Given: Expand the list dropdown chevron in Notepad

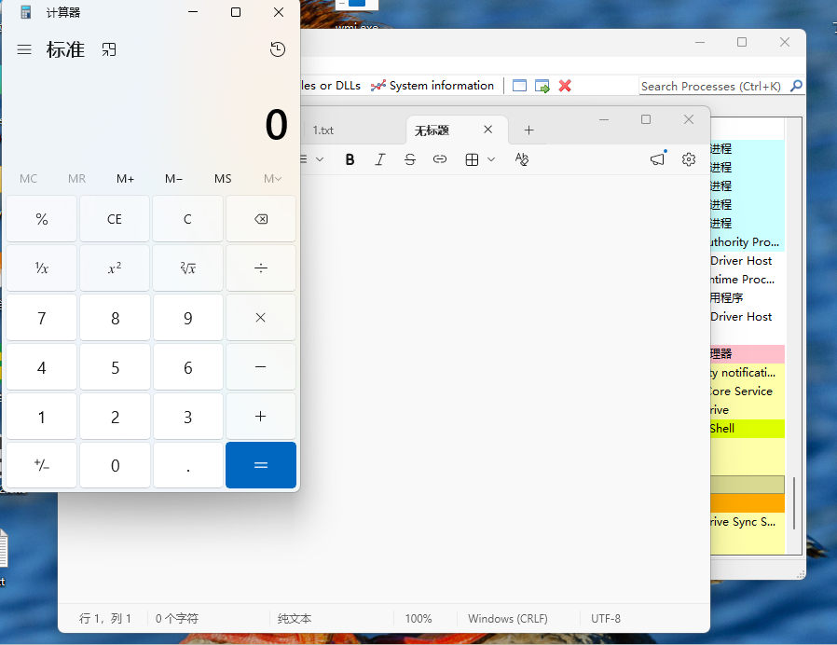Looking at the screenshot, I should coord(320,159).
